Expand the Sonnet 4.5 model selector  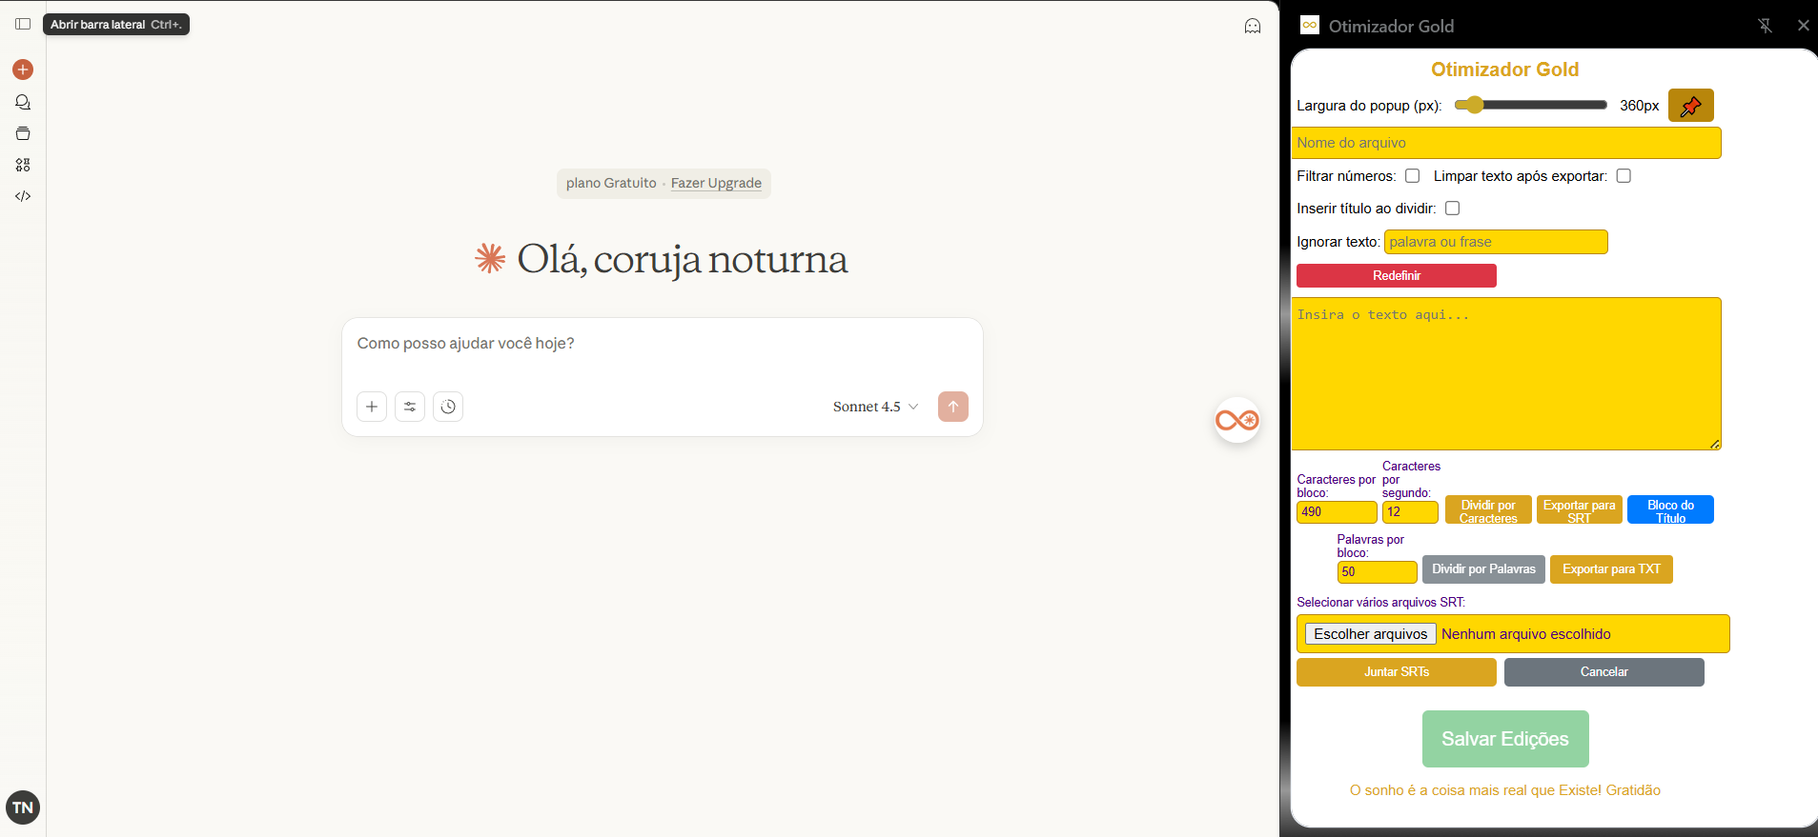pos(875,407)
